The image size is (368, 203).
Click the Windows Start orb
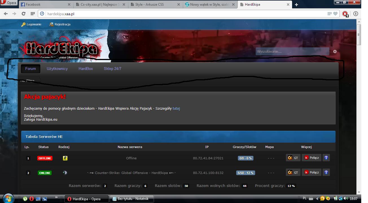[8, 198]
